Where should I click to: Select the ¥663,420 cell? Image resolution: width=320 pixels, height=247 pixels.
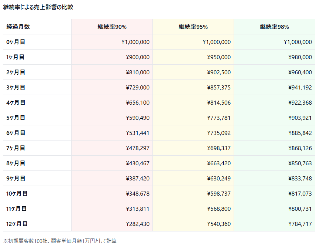(193, 163)
